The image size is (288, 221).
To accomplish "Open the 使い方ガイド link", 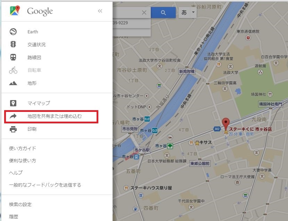I will 23,148.
